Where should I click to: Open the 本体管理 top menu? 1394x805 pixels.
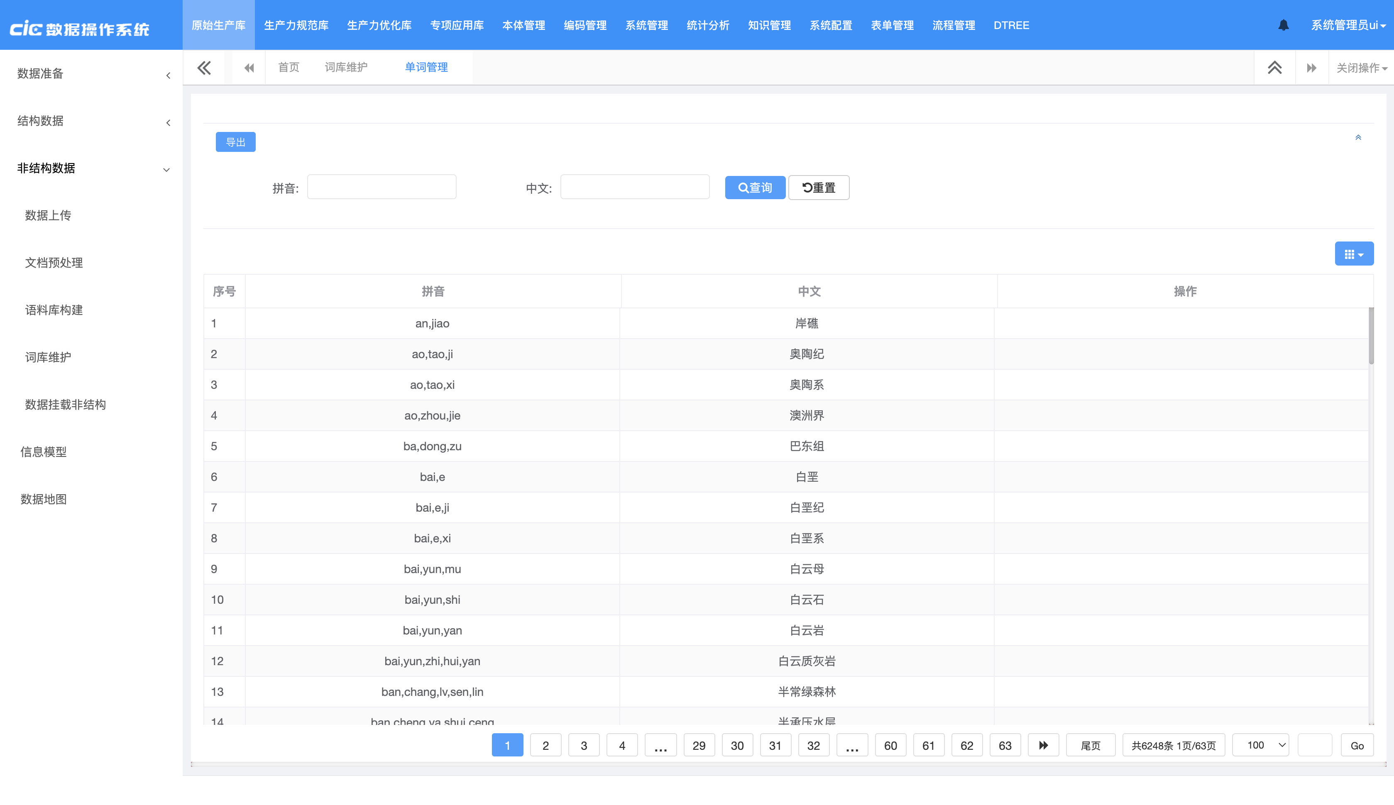click(523, 25)
